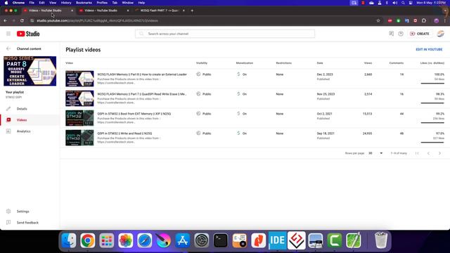Open the comments feedback icon near help
This screenshot has width=450, height=253.
(392, 34)
